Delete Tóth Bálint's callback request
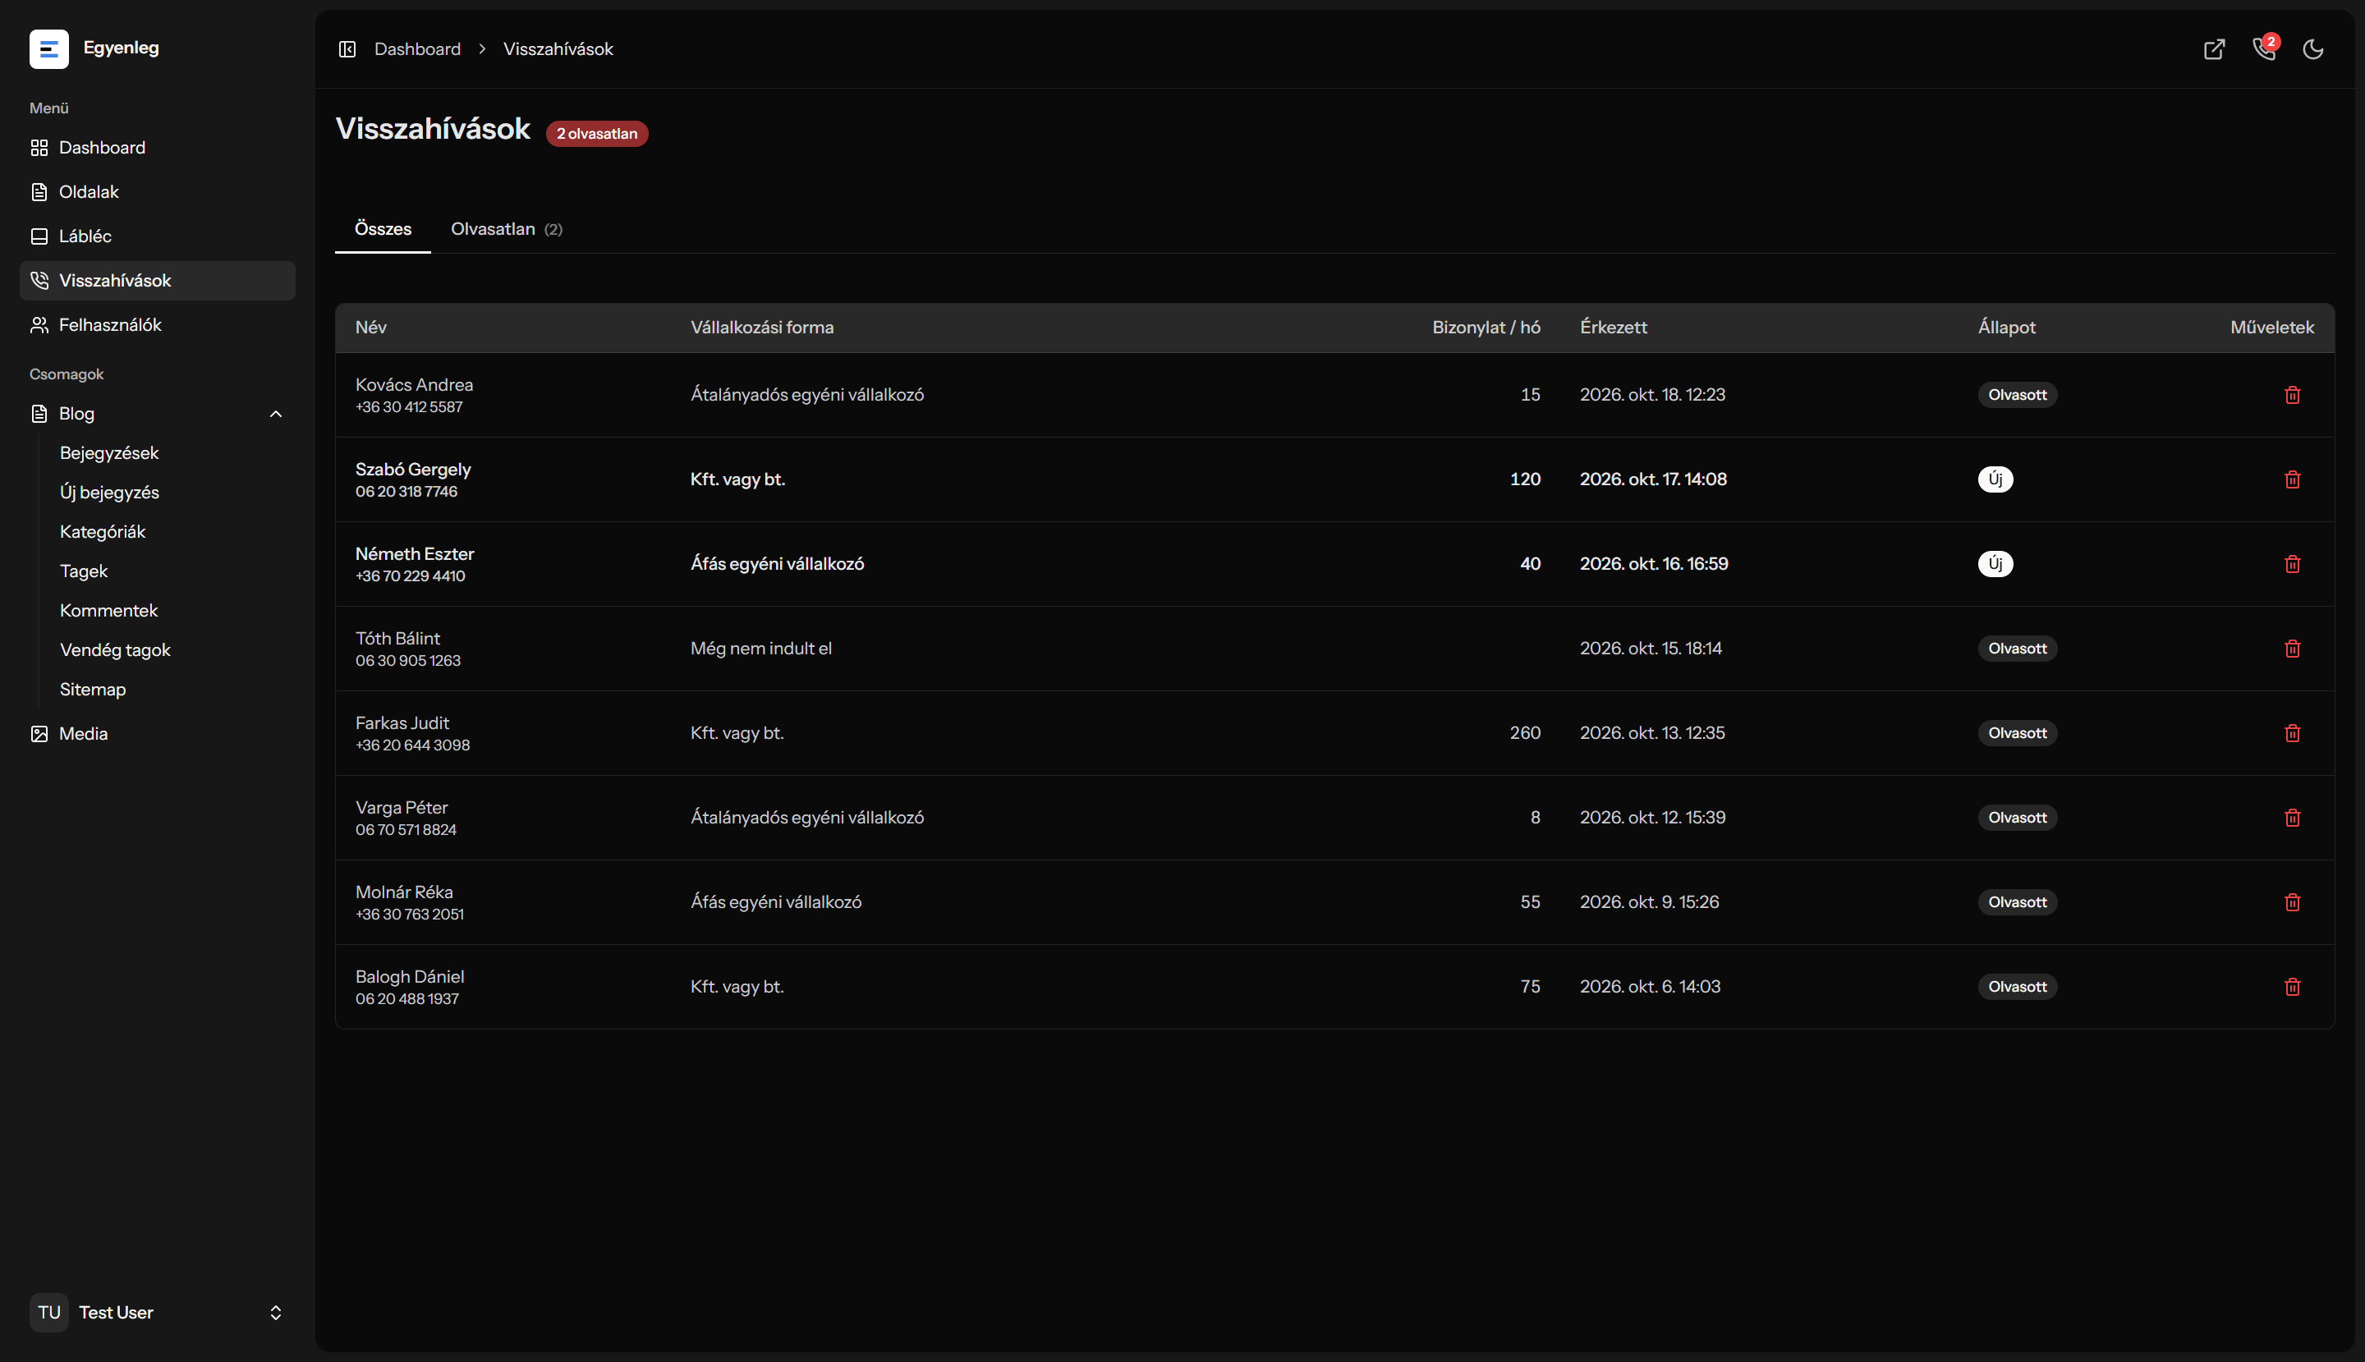This screenshot has height=1362, width=2365. click(x=2292, y=649)
